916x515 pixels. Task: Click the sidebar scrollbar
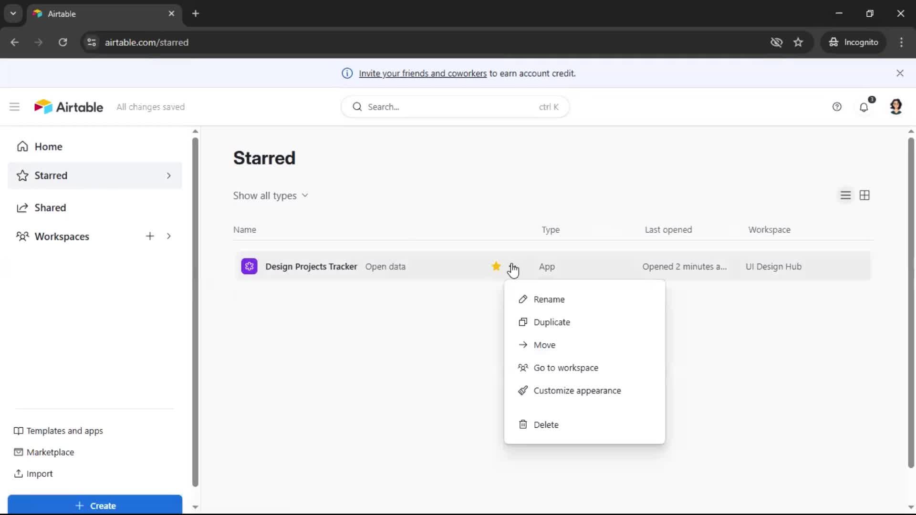pyautogui.click(x=195, y=312)
